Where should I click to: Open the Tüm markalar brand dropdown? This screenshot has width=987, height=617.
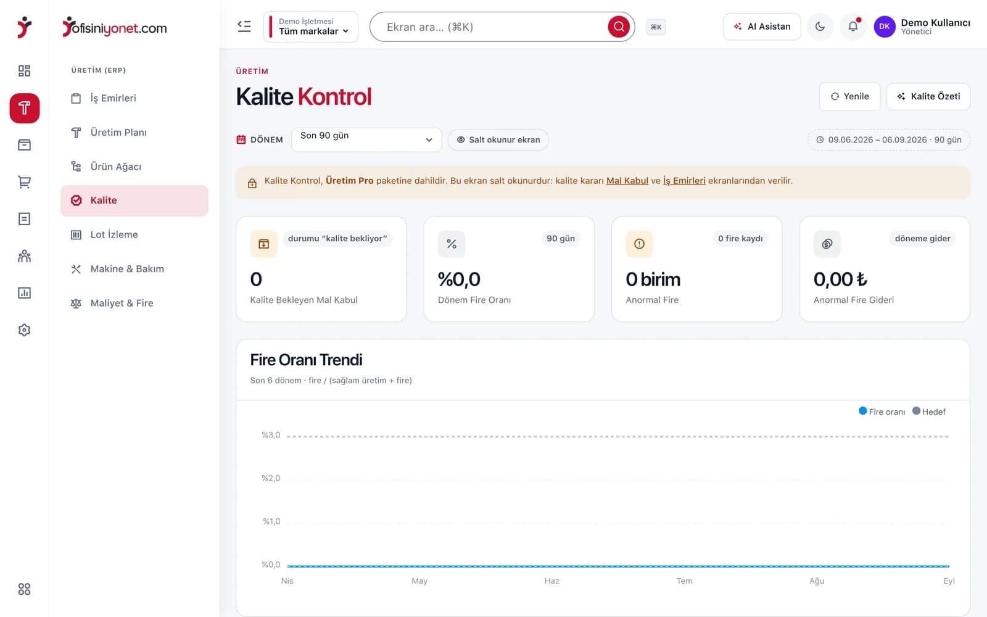tap(311, 27)
